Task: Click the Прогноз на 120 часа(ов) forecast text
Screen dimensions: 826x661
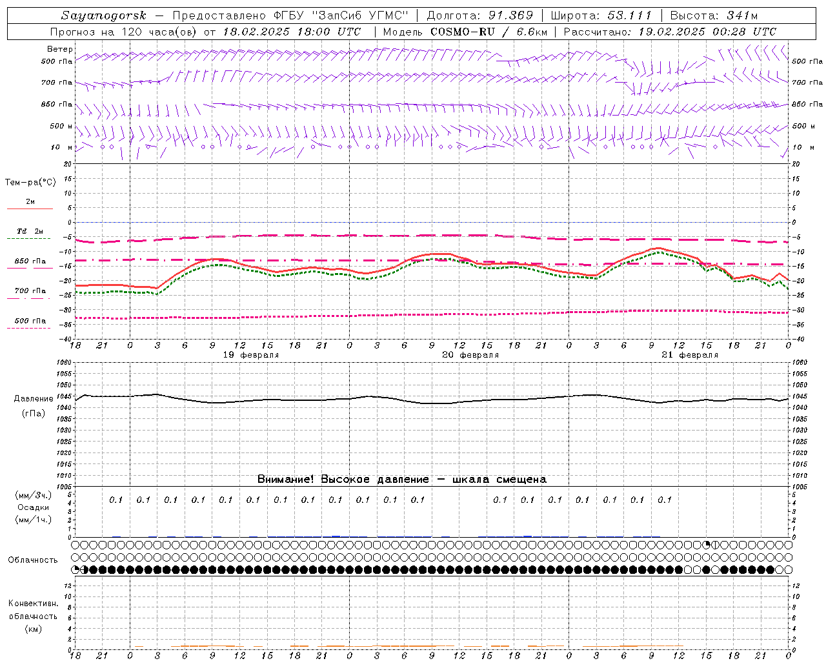Action: pos(124,32)
